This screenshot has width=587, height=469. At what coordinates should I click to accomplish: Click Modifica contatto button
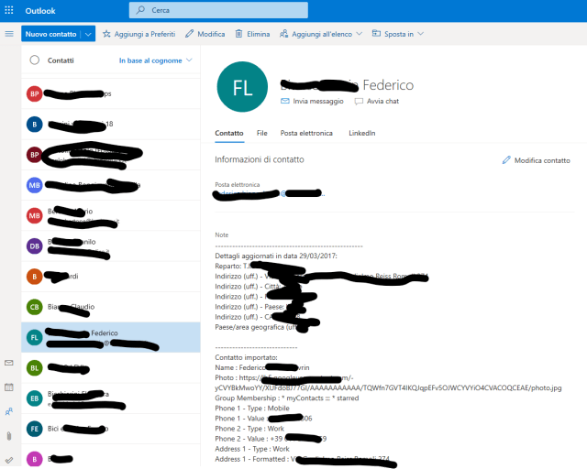[x=536, y=160]
